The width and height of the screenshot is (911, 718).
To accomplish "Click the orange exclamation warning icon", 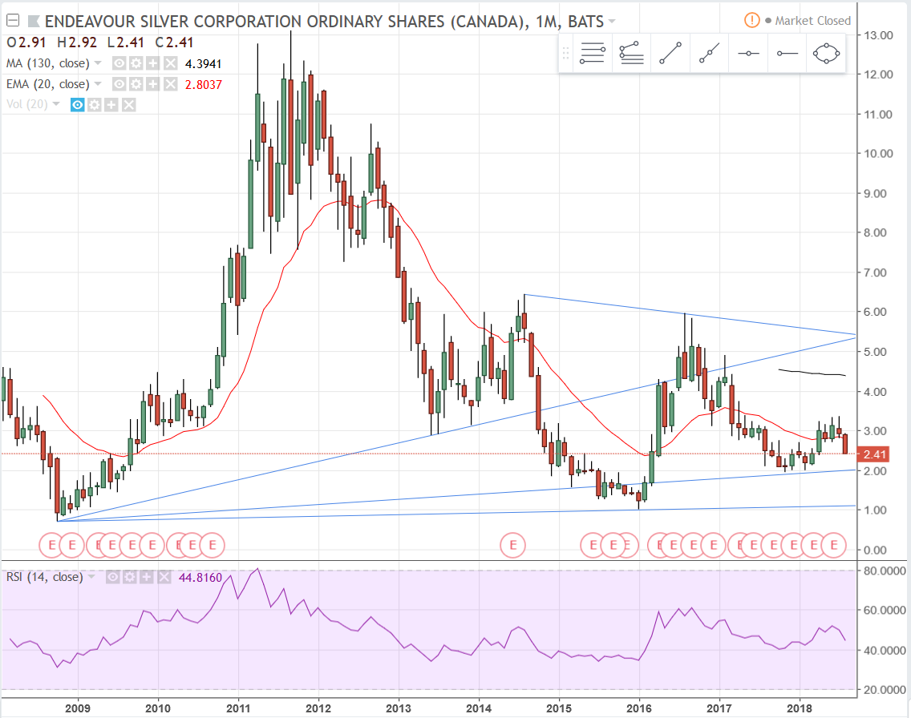I will click(751, 20).
